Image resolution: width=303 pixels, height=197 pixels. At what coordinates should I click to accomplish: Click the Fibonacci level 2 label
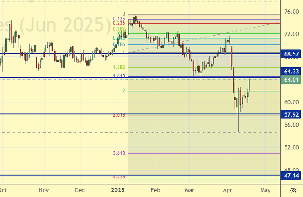[x=123, y=91]
